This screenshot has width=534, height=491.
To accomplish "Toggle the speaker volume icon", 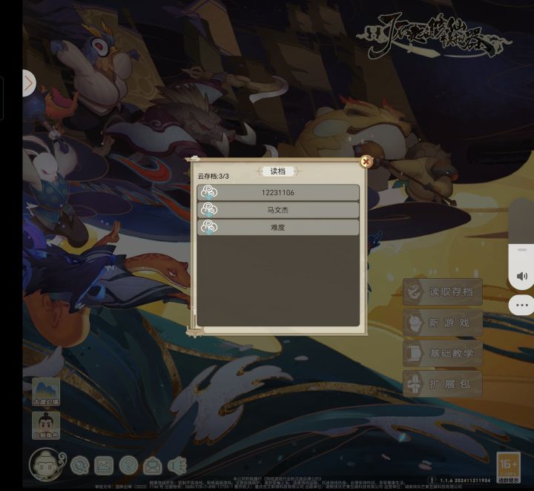I will [x=521, y=276].
